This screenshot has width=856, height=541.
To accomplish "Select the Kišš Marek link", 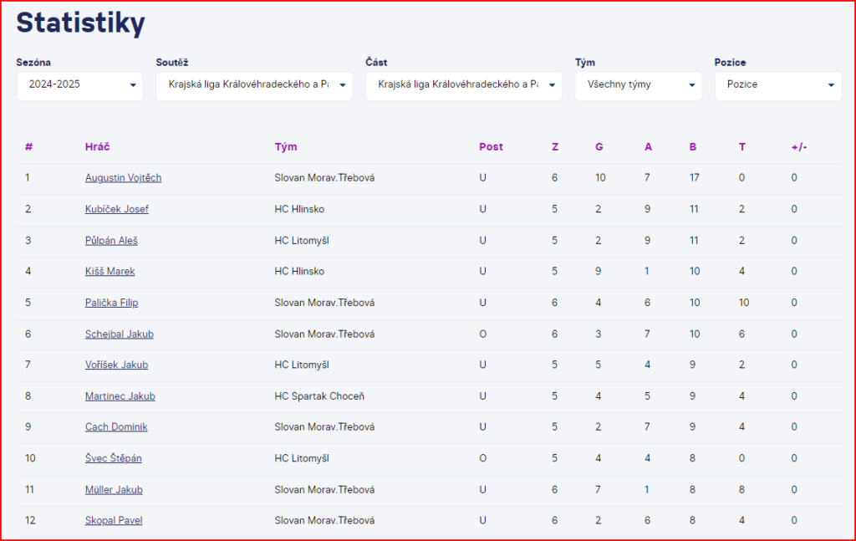I will [110, 272].
